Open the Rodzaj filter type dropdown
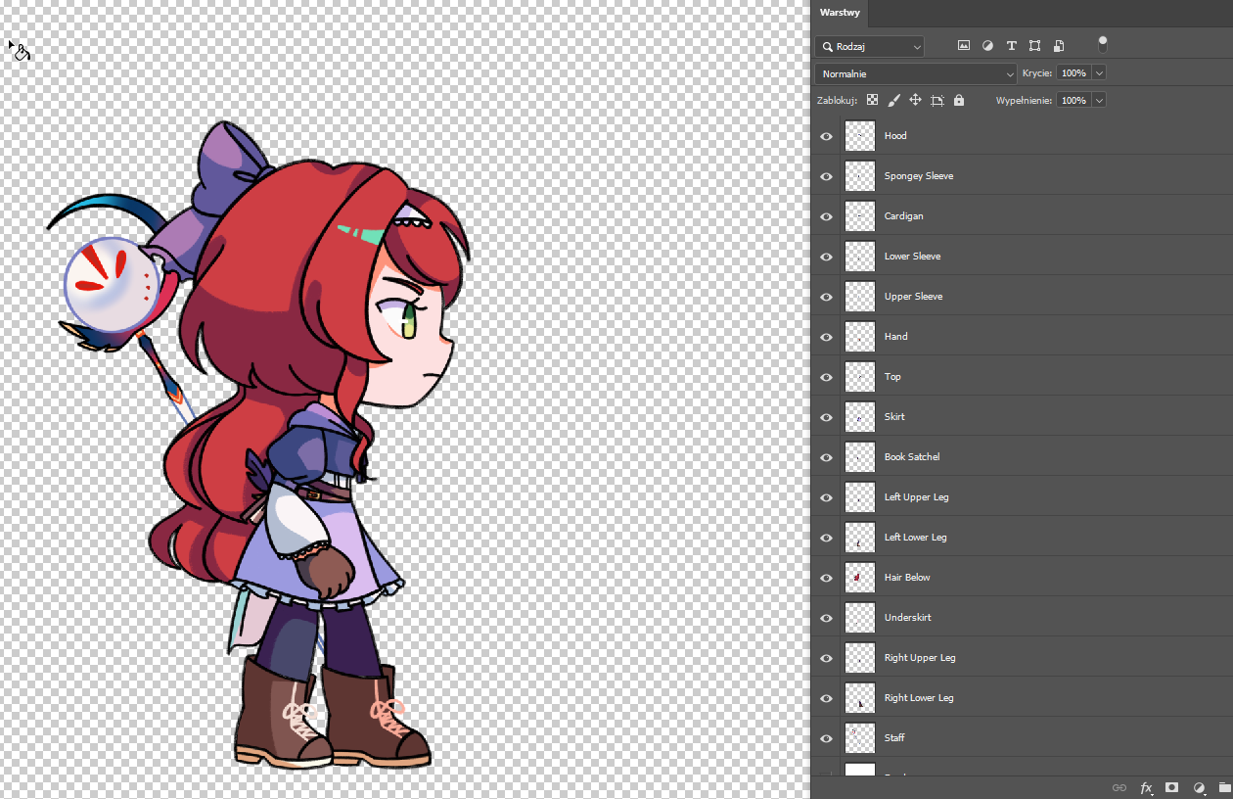Screen dimensions: 1233x799 click(x=869, y=46)
